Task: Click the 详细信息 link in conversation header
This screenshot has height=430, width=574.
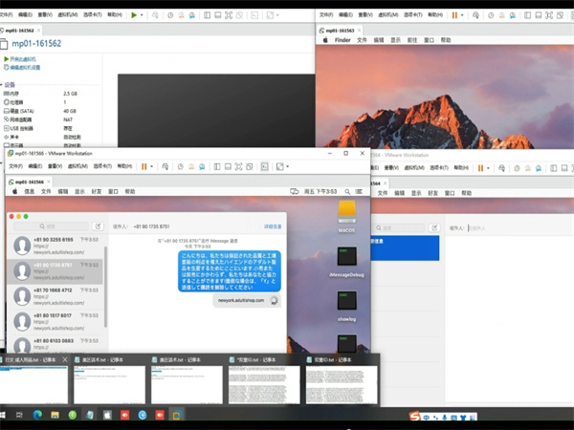Action: [x=272, y=226]
